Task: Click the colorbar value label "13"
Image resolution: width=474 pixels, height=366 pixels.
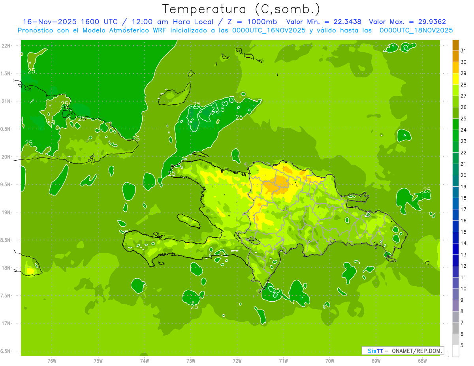Action: [x=463, y=255]
